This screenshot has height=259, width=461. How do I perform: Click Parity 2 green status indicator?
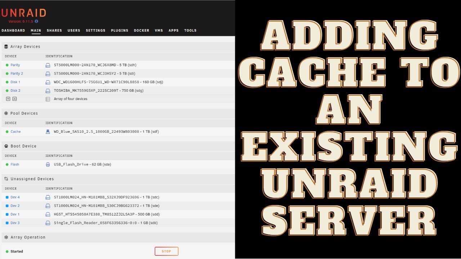7,74
